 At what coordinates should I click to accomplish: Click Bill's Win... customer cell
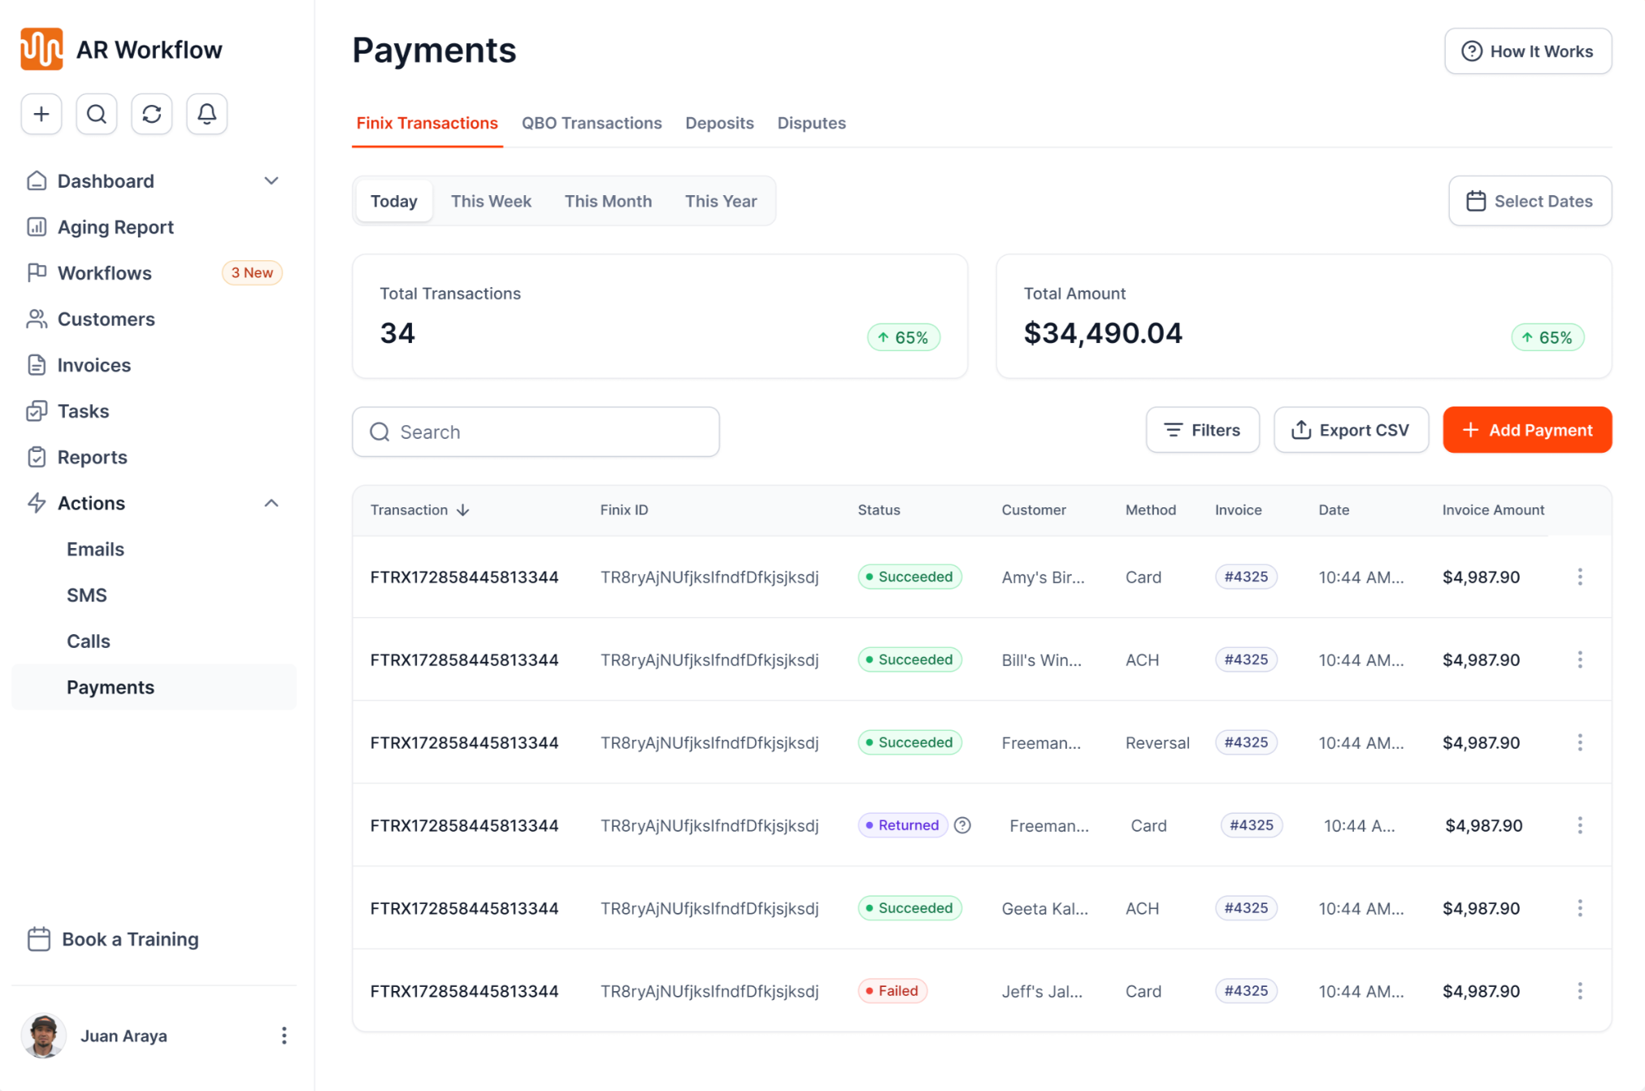(x=1041, y=659)
